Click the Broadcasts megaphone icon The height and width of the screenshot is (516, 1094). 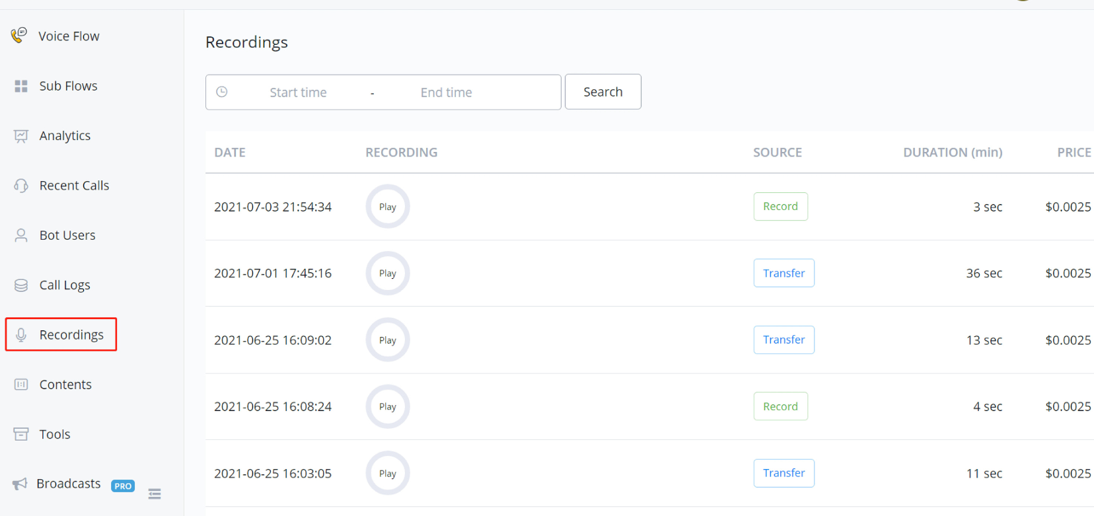click(20, 484)
